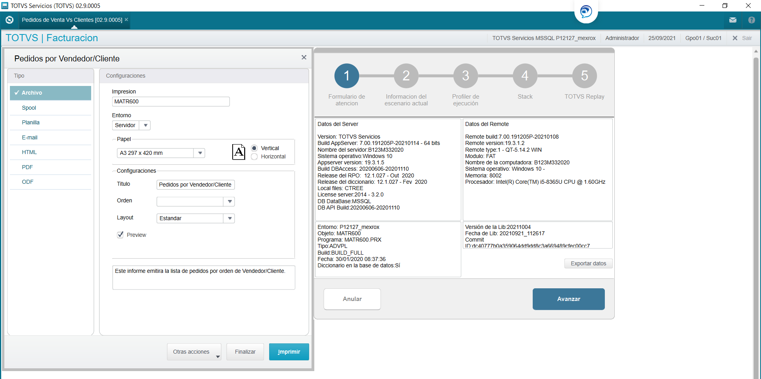This screenshot has width=761, height=379.
Task: Go to step 2 Informacion del escenario actual
Action: [406, 76]
